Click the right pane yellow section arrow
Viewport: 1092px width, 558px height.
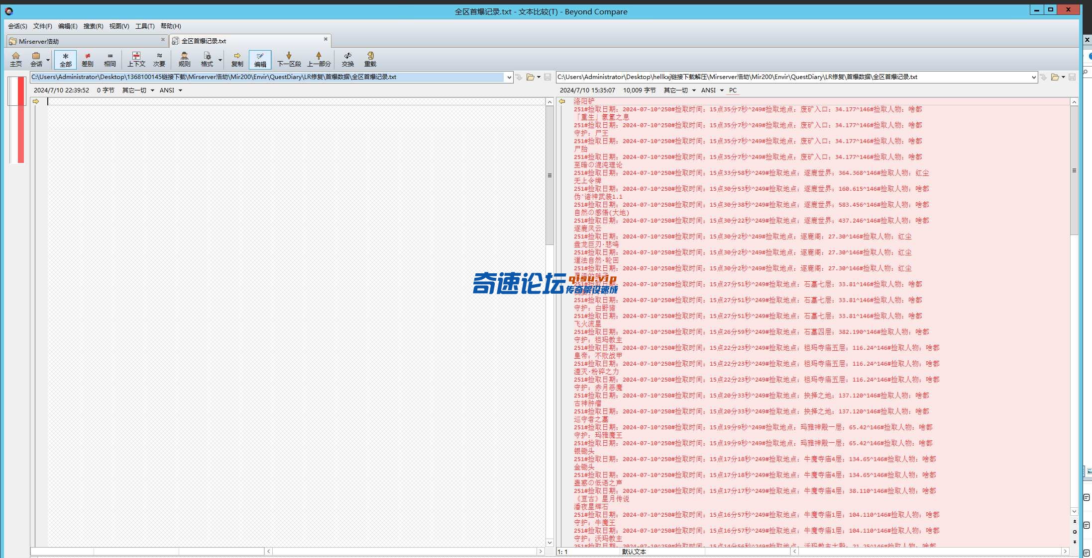tap(562, 101)
